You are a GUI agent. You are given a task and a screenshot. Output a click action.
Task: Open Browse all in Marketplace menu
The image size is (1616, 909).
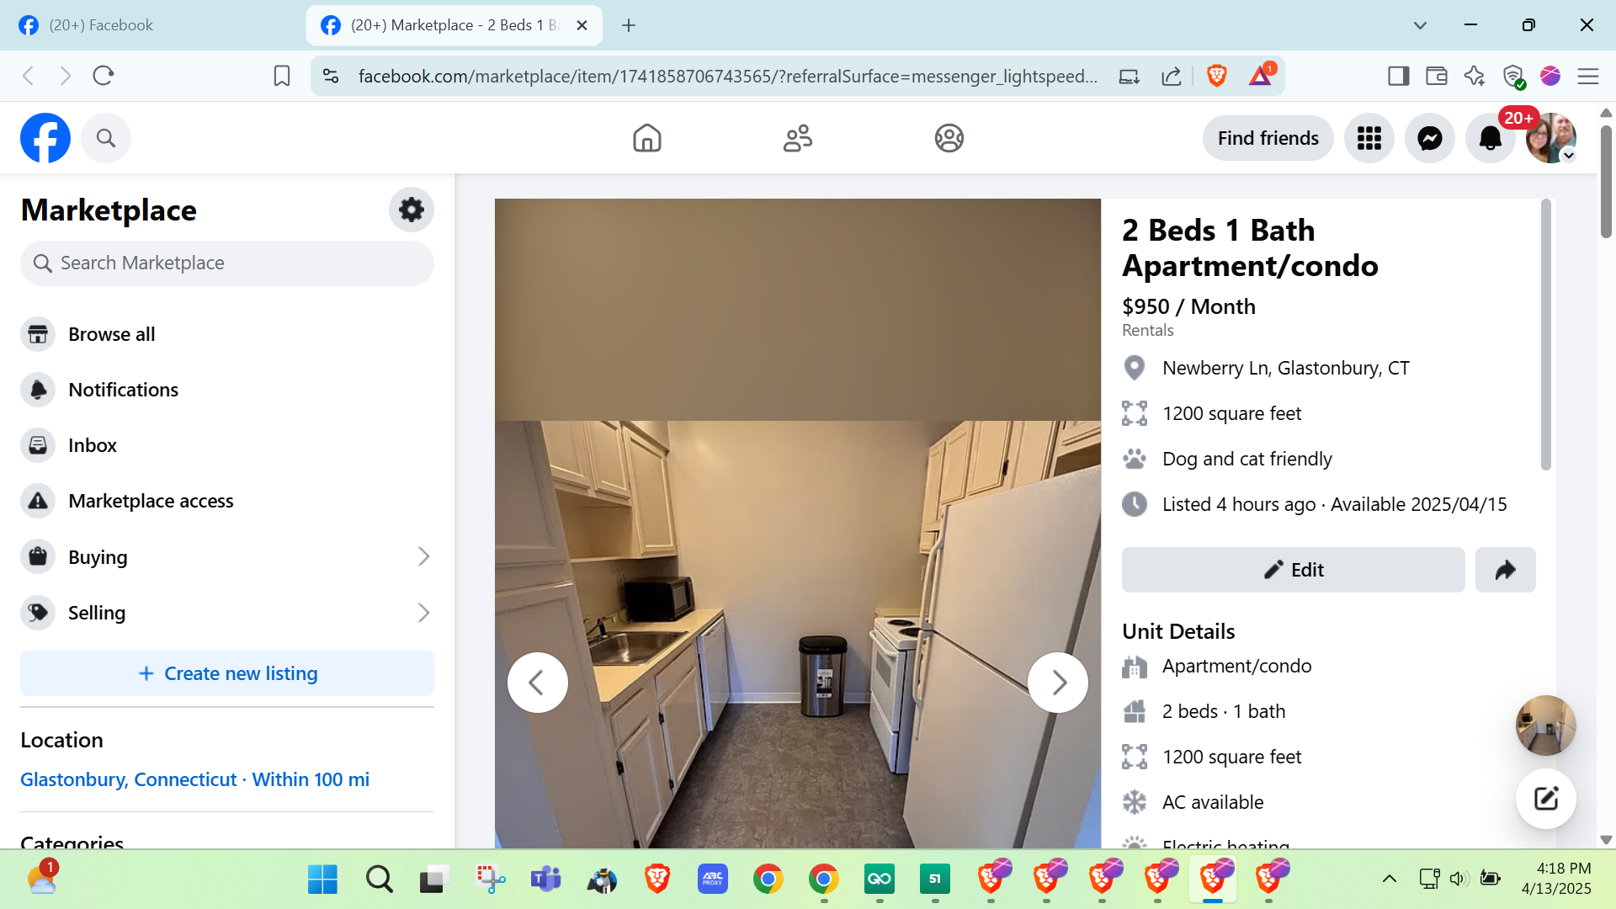(111, 334)
